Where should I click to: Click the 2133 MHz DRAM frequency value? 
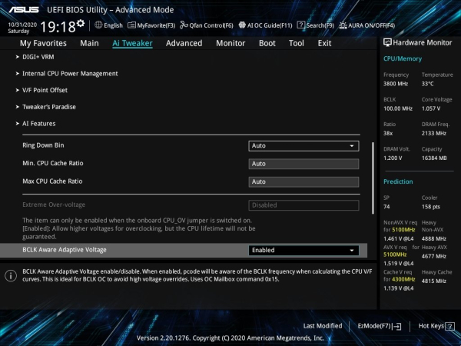click(433, 134)
